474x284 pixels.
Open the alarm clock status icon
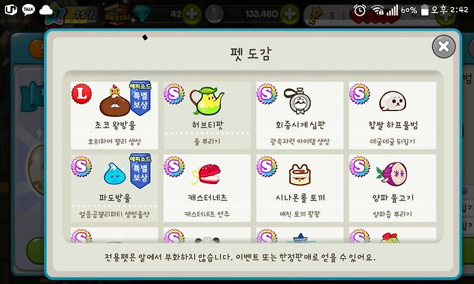(359, 11)
